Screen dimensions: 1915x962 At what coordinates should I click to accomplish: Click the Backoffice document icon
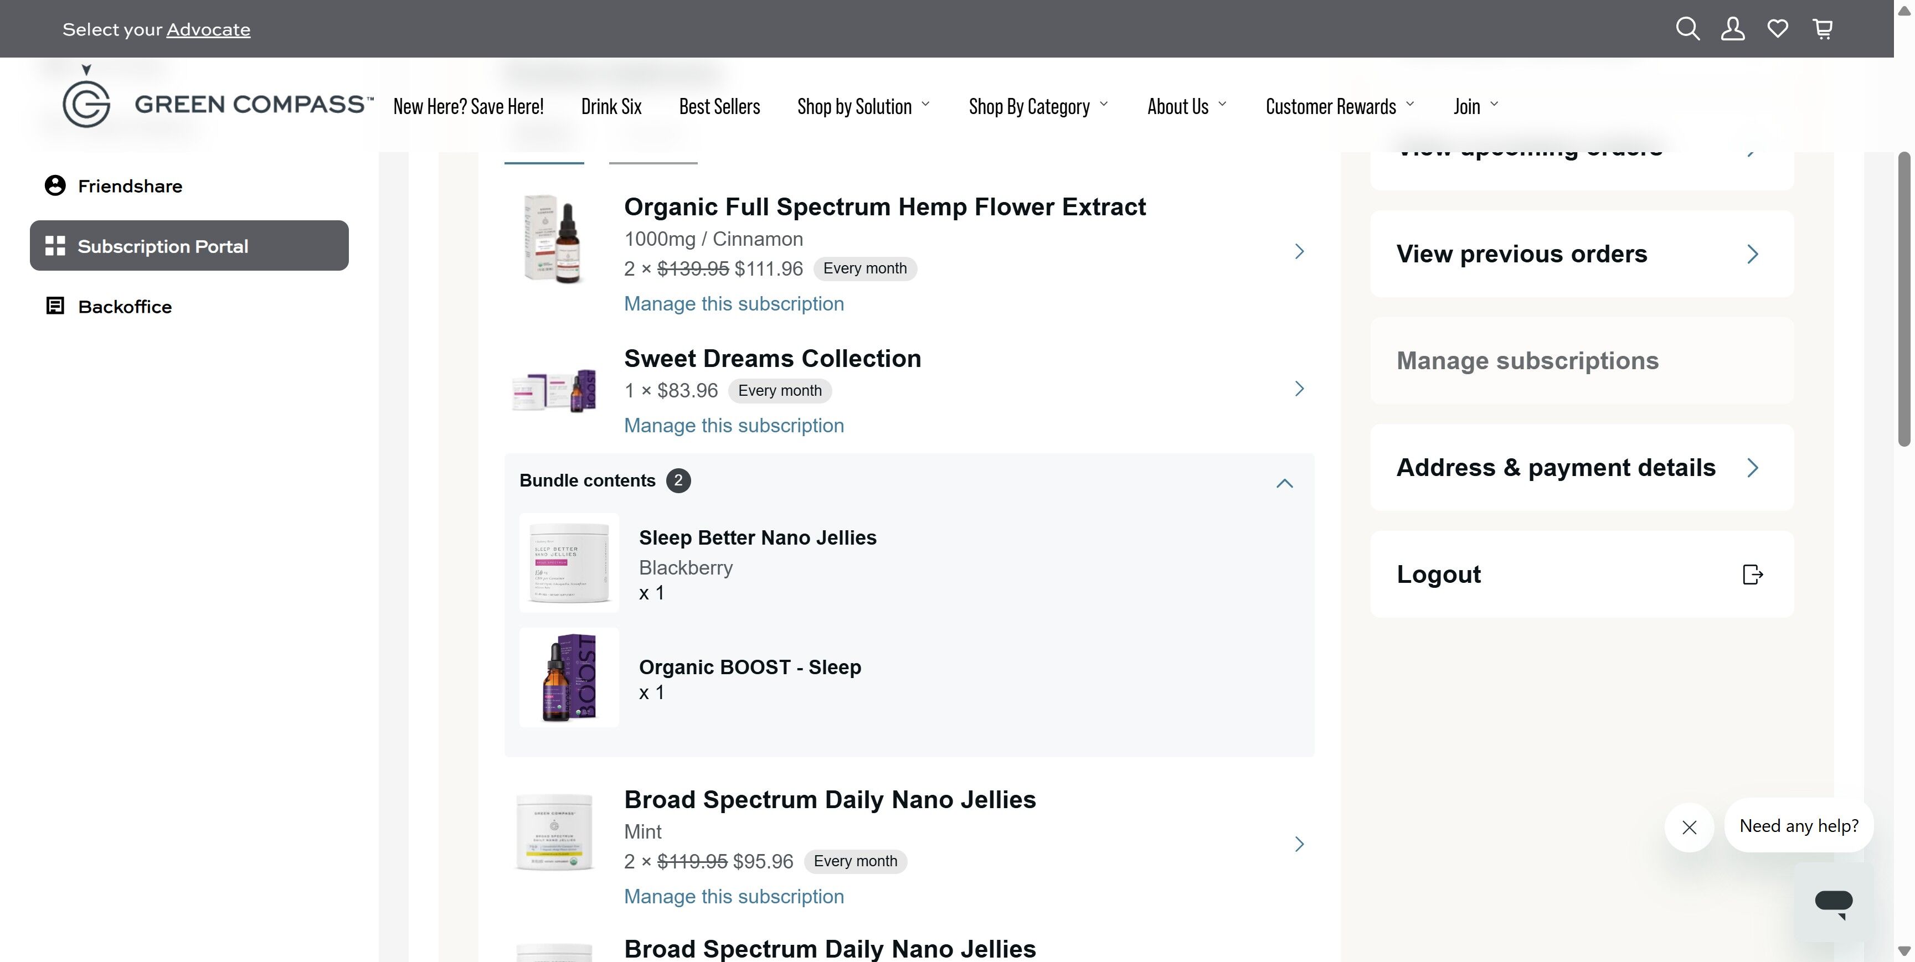click(x=55, y=306)
